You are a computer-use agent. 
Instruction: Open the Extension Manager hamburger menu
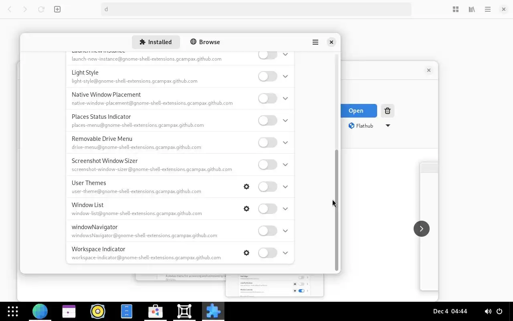[x=315, y=42]
